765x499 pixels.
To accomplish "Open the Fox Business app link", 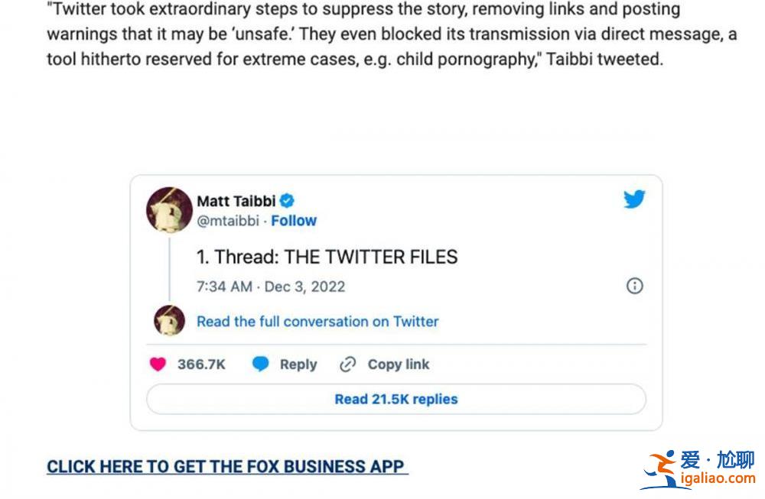I will click(226, 466).
